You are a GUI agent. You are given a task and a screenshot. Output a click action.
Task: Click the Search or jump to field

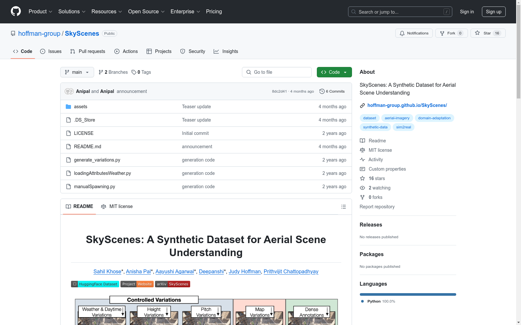400,12
